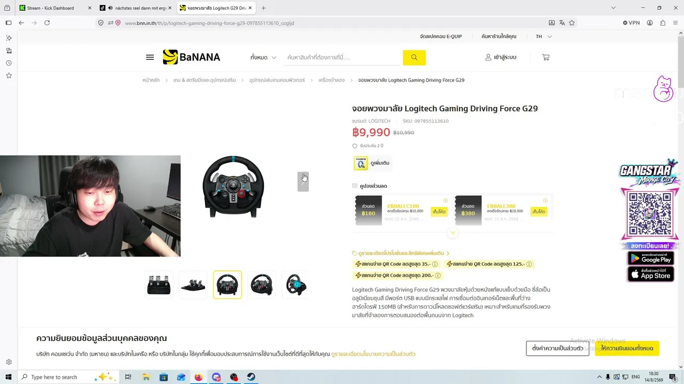Open the browser extensions icon
The width and height of the screenshot is (684, 384).
(x=663, y=23)
